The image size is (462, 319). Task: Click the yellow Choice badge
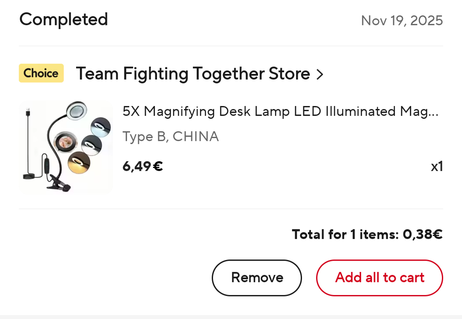(41, 73)
